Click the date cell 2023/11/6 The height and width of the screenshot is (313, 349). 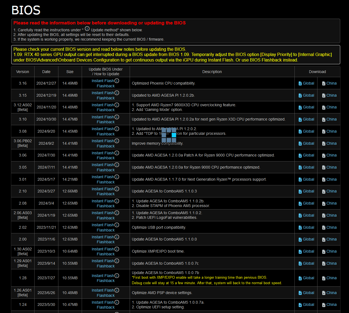pos(46,239)
